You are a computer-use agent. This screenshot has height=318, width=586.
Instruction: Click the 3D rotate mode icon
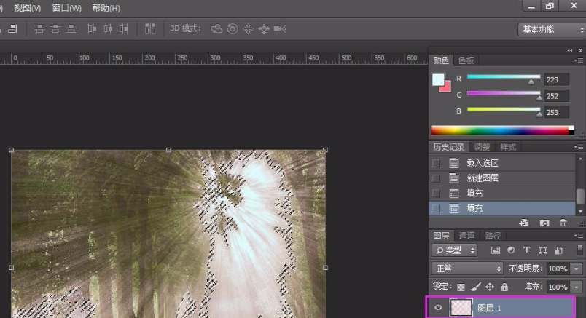[x=216, y=29]
